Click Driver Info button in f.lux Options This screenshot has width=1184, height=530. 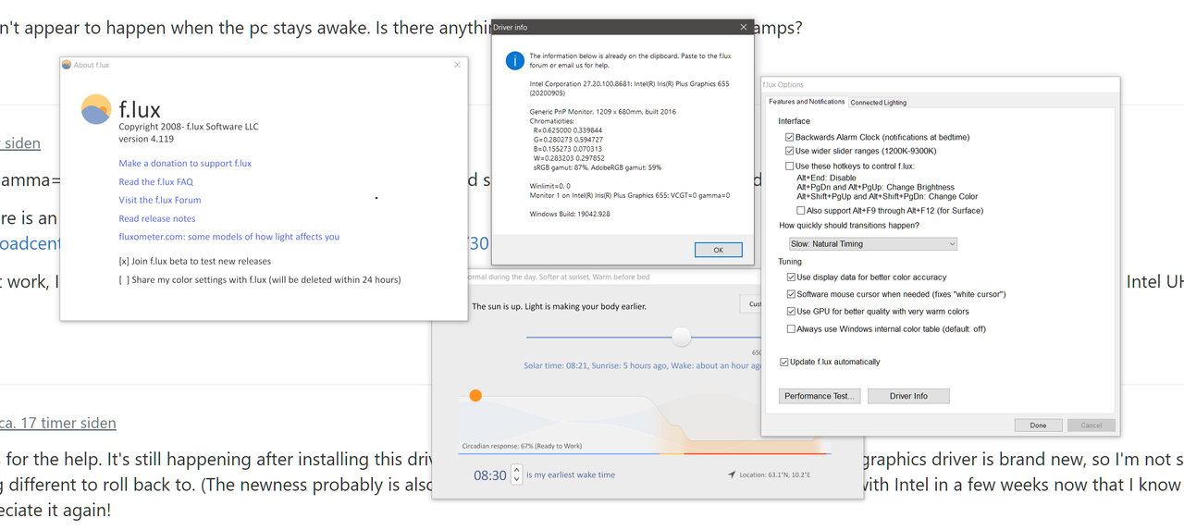pyautogui.click(x=908, y=396)
